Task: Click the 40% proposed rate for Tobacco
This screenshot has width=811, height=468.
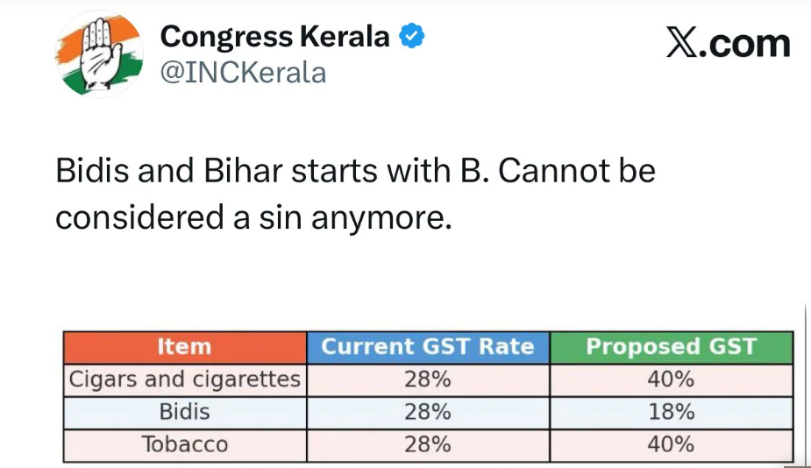Action: click(671, 443)
